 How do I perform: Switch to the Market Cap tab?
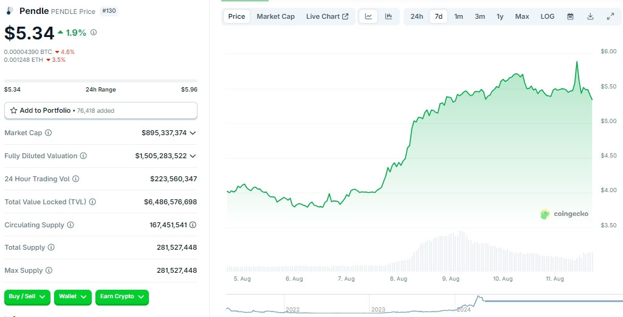pyautogui.click(x=275, y=16)
